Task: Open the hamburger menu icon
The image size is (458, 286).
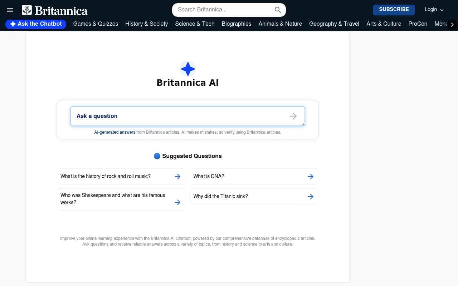Action: [x=10, y=10]
